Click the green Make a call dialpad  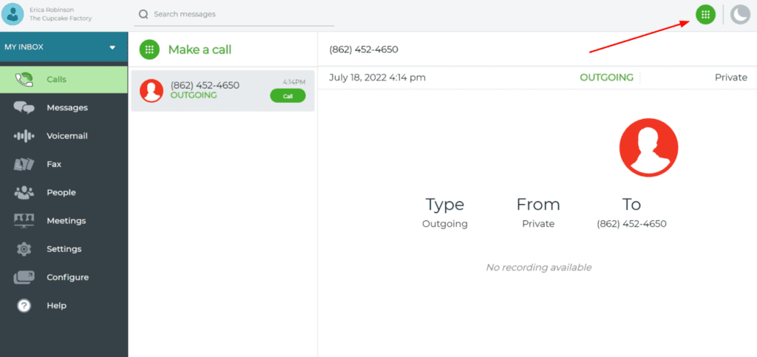point(149,50)
